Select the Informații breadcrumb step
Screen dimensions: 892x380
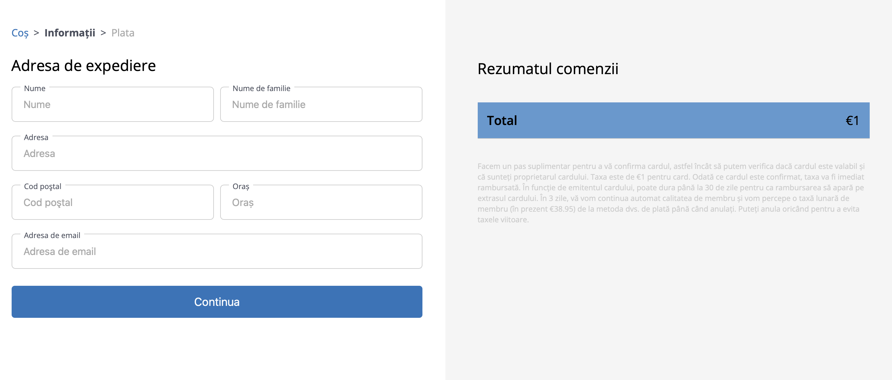(x=70, y=33)
